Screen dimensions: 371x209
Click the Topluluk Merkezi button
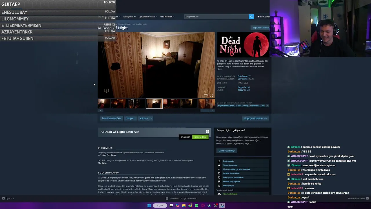coord(261,28)
